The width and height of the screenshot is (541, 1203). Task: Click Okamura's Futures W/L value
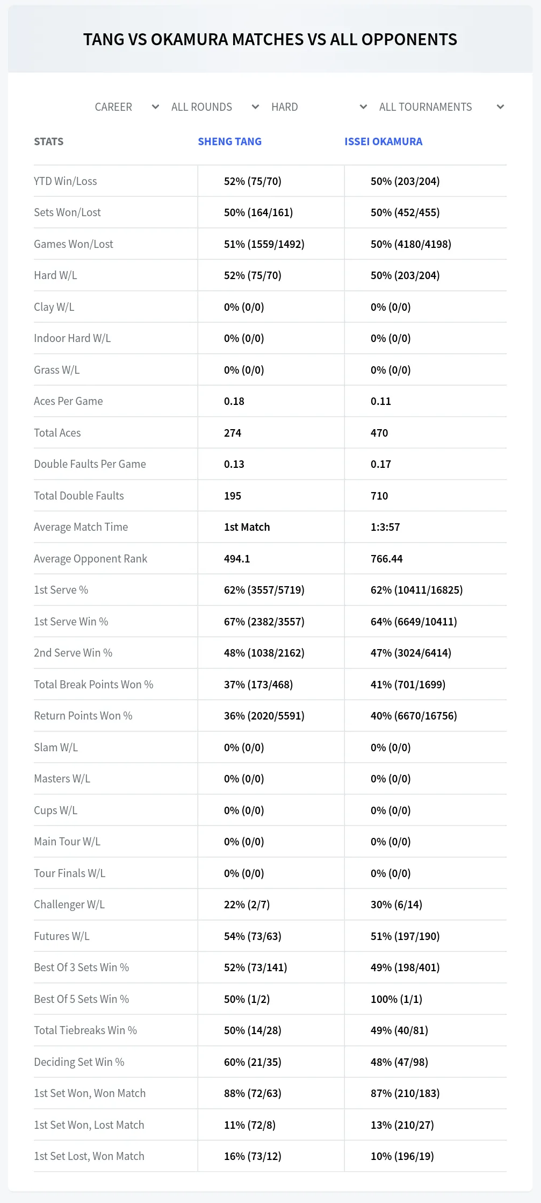405,936
